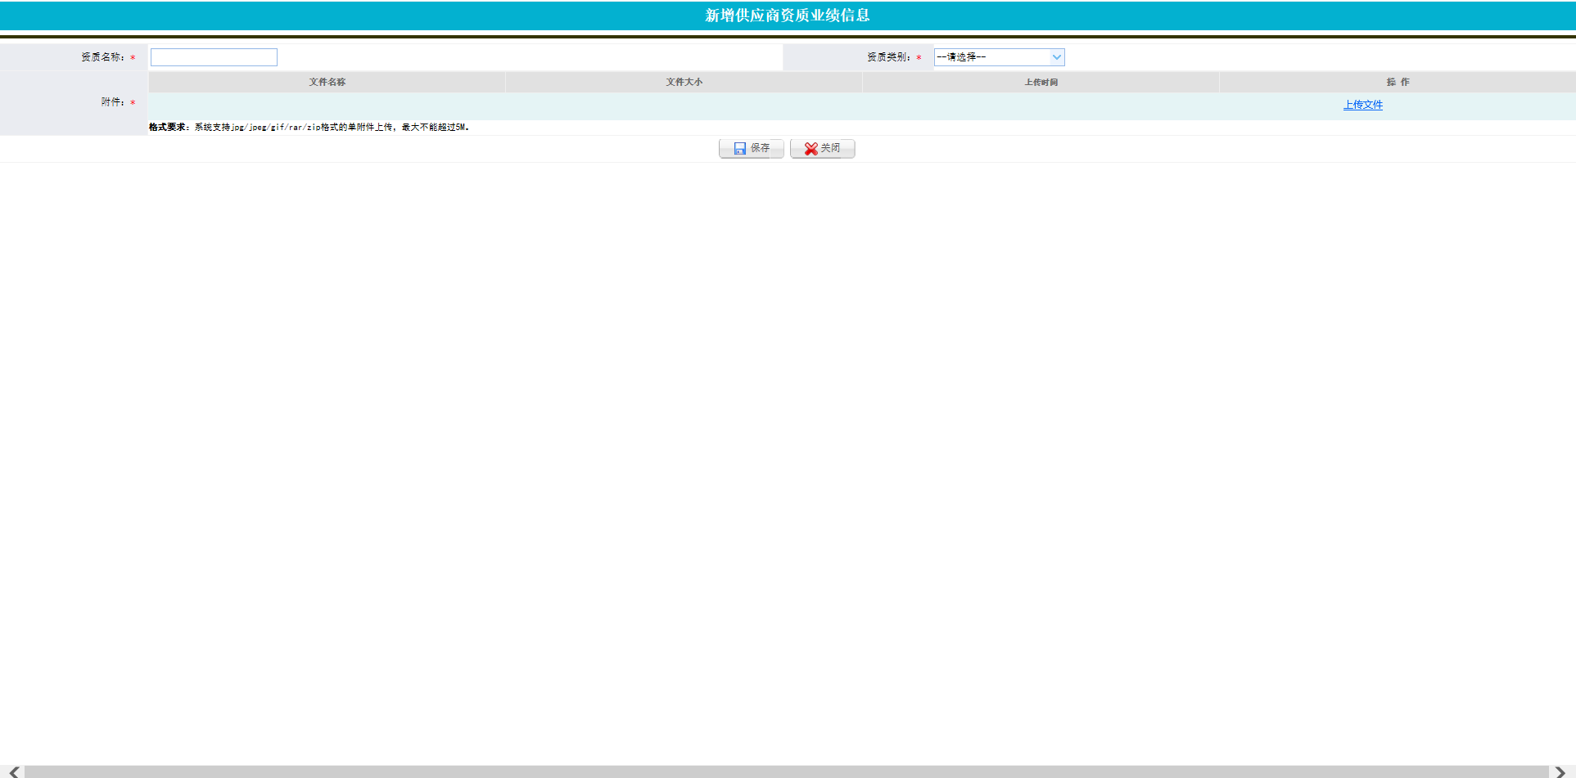The height and width of the screenshot is (778, 1576).
Task: Click the right arrow of horizontal scrollbar
Action: (1560, 771)
